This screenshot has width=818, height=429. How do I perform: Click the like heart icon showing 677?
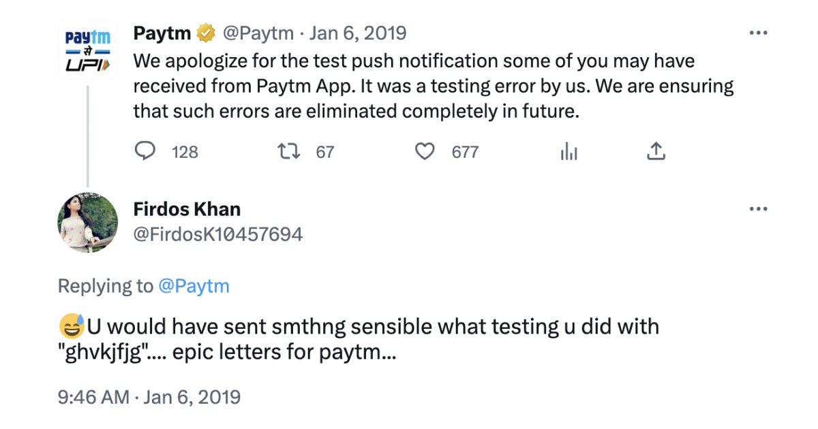tap(425, 151)
